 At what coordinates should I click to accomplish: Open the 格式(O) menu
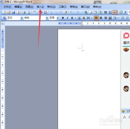click(x=51, y=7)
